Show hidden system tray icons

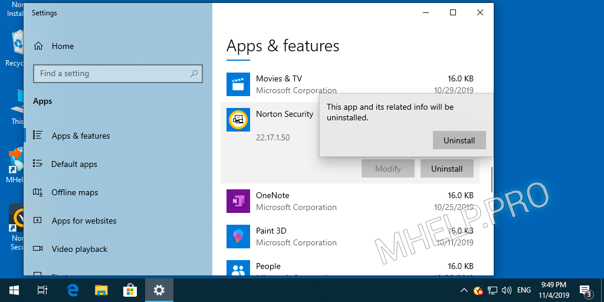coord(464,290)
